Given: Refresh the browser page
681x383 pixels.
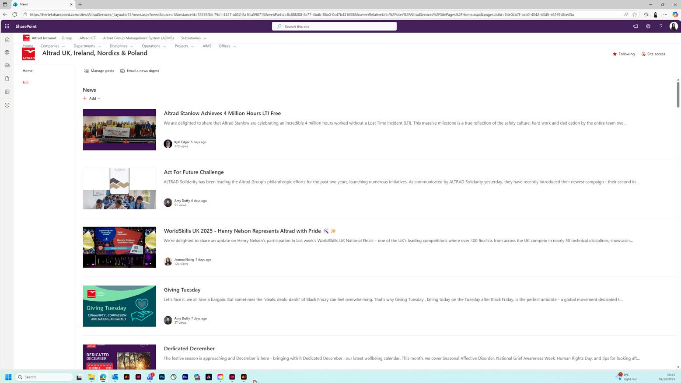Looking at the screenshot, I should [14, 14].
